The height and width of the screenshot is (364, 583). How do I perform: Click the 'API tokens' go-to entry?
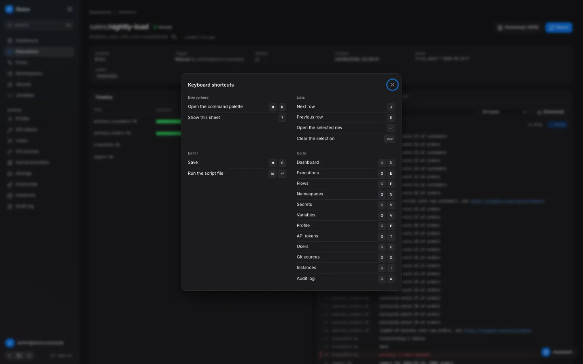coord(307,236)
